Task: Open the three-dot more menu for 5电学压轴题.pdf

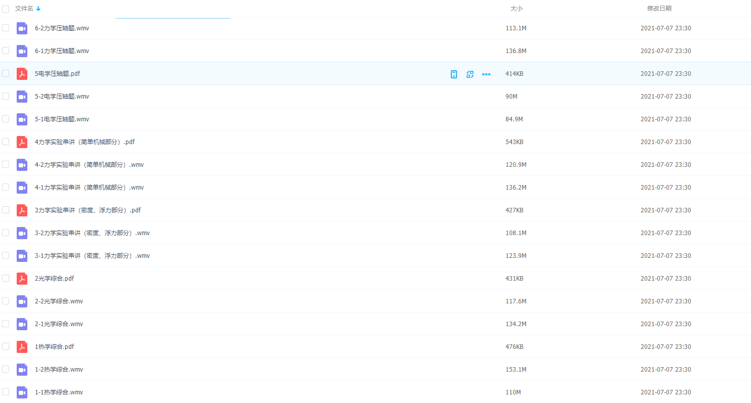Action: click(x=486, y=74)
